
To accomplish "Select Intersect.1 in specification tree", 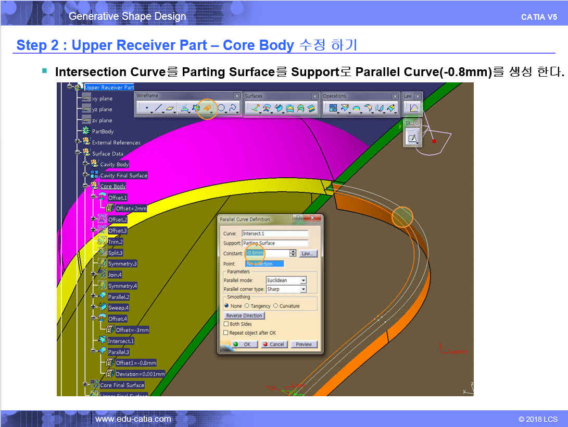I will (x=120, y=341).
